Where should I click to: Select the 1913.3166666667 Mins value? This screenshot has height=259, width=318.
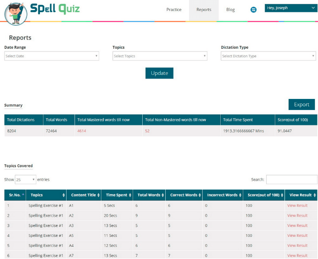243,131
